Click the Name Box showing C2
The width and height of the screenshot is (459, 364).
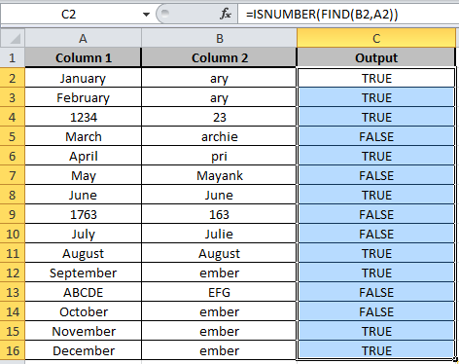(x=69, y=15)
